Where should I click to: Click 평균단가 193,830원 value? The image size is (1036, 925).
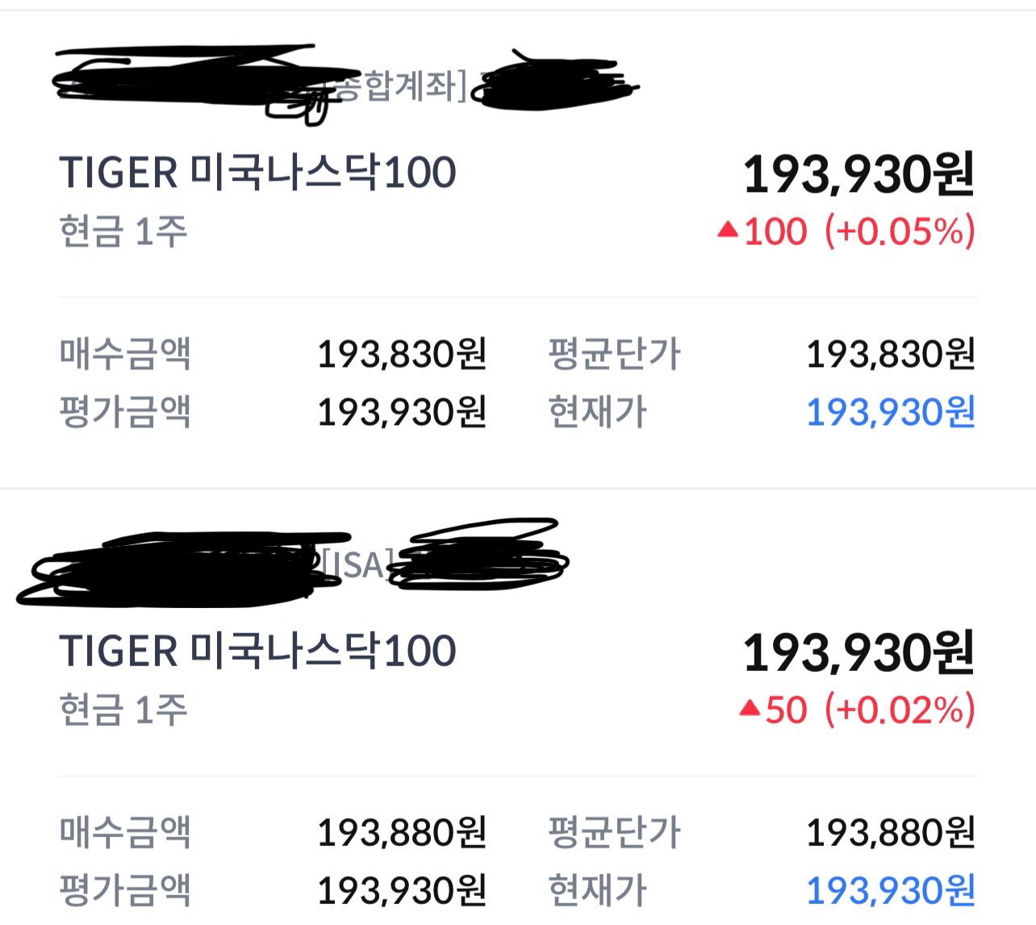tap(891, 354)
